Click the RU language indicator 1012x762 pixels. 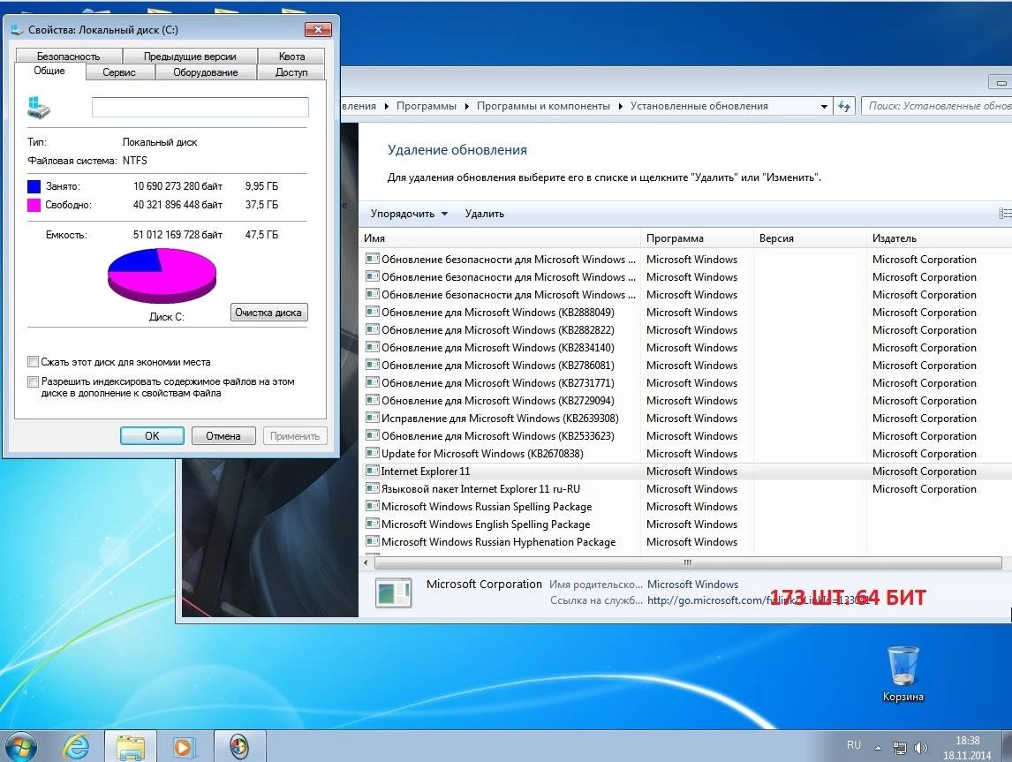853,745
